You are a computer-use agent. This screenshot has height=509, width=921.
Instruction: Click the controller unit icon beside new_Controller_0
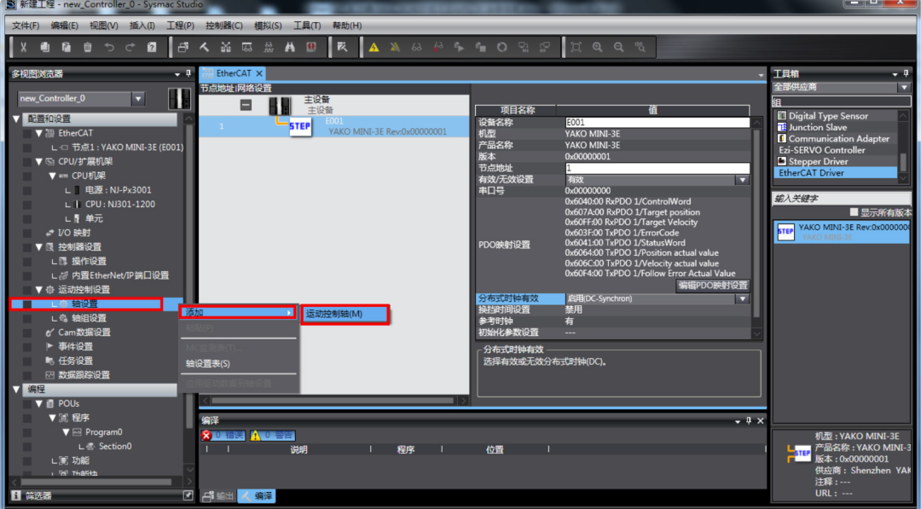tap(179, 99)
